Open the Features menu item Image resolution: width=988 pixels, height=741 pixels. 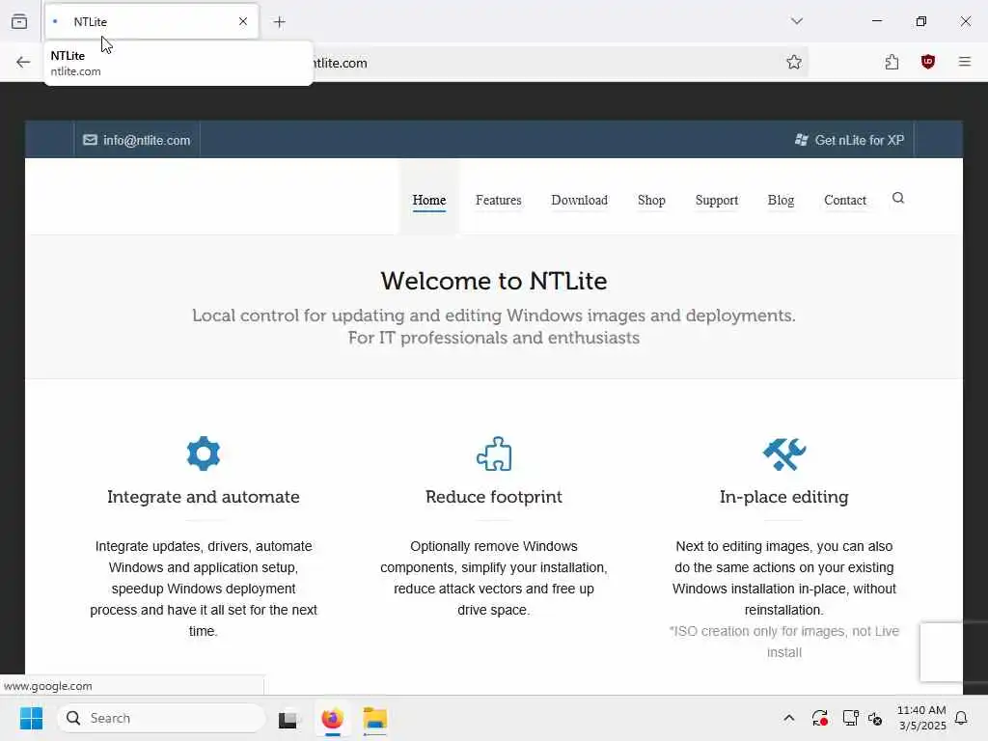pyautogui.click(x=499, y=200)
